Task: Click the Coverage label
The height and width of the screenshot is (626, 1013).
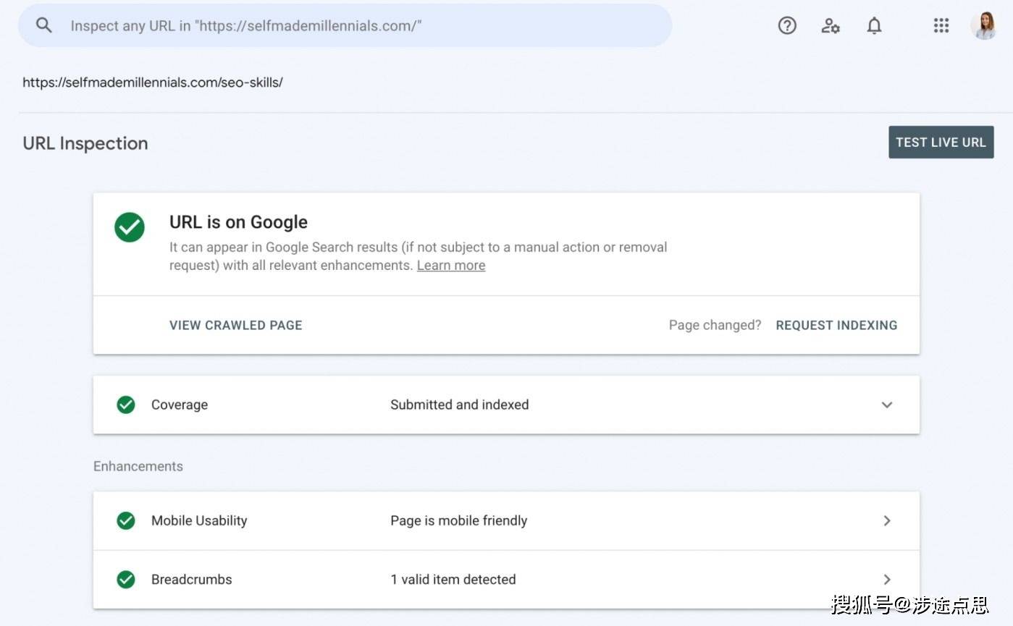Action: coord(180,405)
